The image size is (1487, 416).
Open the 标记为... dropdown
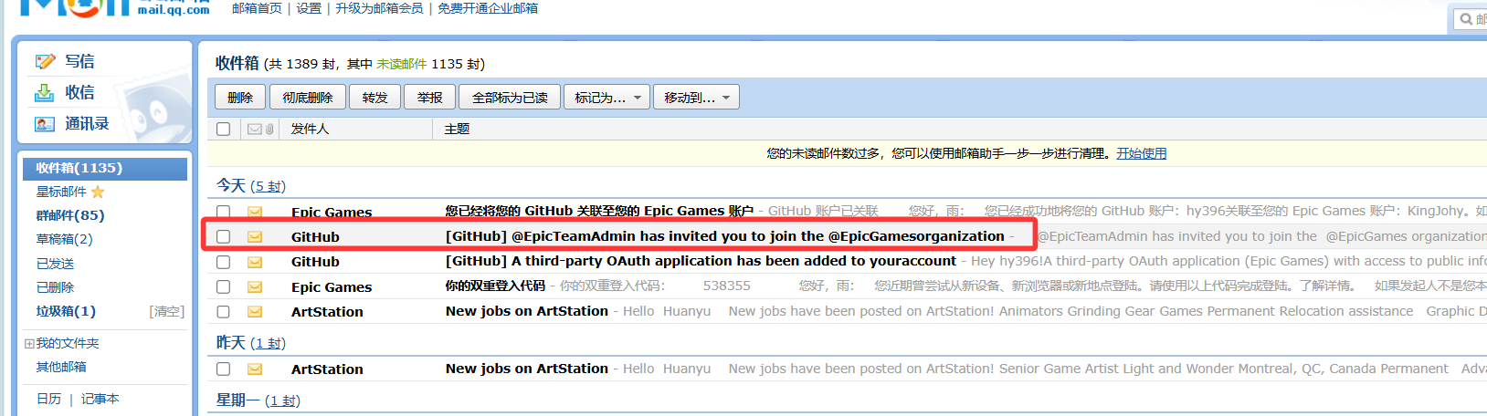coord(607,97)
